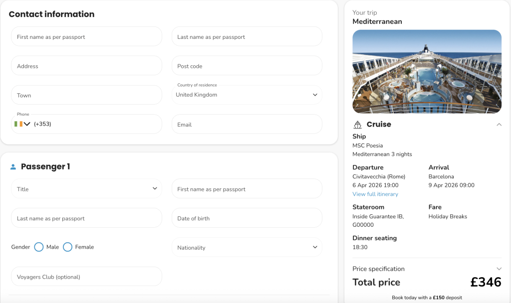Open the passenger Title dropdown
Image resolution: width=511 pixels, height=303 pixels.
pos(86,188)
